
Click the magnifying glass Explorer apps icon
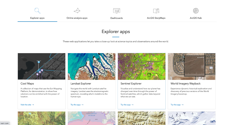point(37,11)
